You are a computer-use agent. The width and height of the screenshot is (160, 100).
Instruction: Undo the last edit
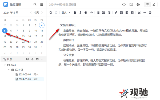click(51, 13)
